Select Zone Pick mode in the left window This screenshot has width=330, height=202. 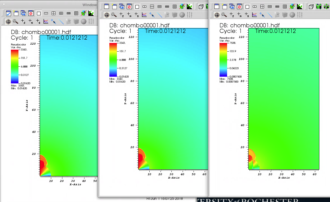(x=23, y=21)
